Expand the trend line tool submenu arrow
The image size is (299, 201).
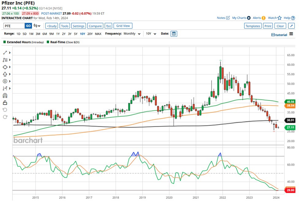[10, 53]
